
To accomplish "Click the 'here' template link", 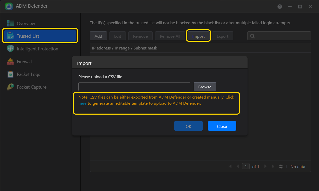I will point(82,103).
